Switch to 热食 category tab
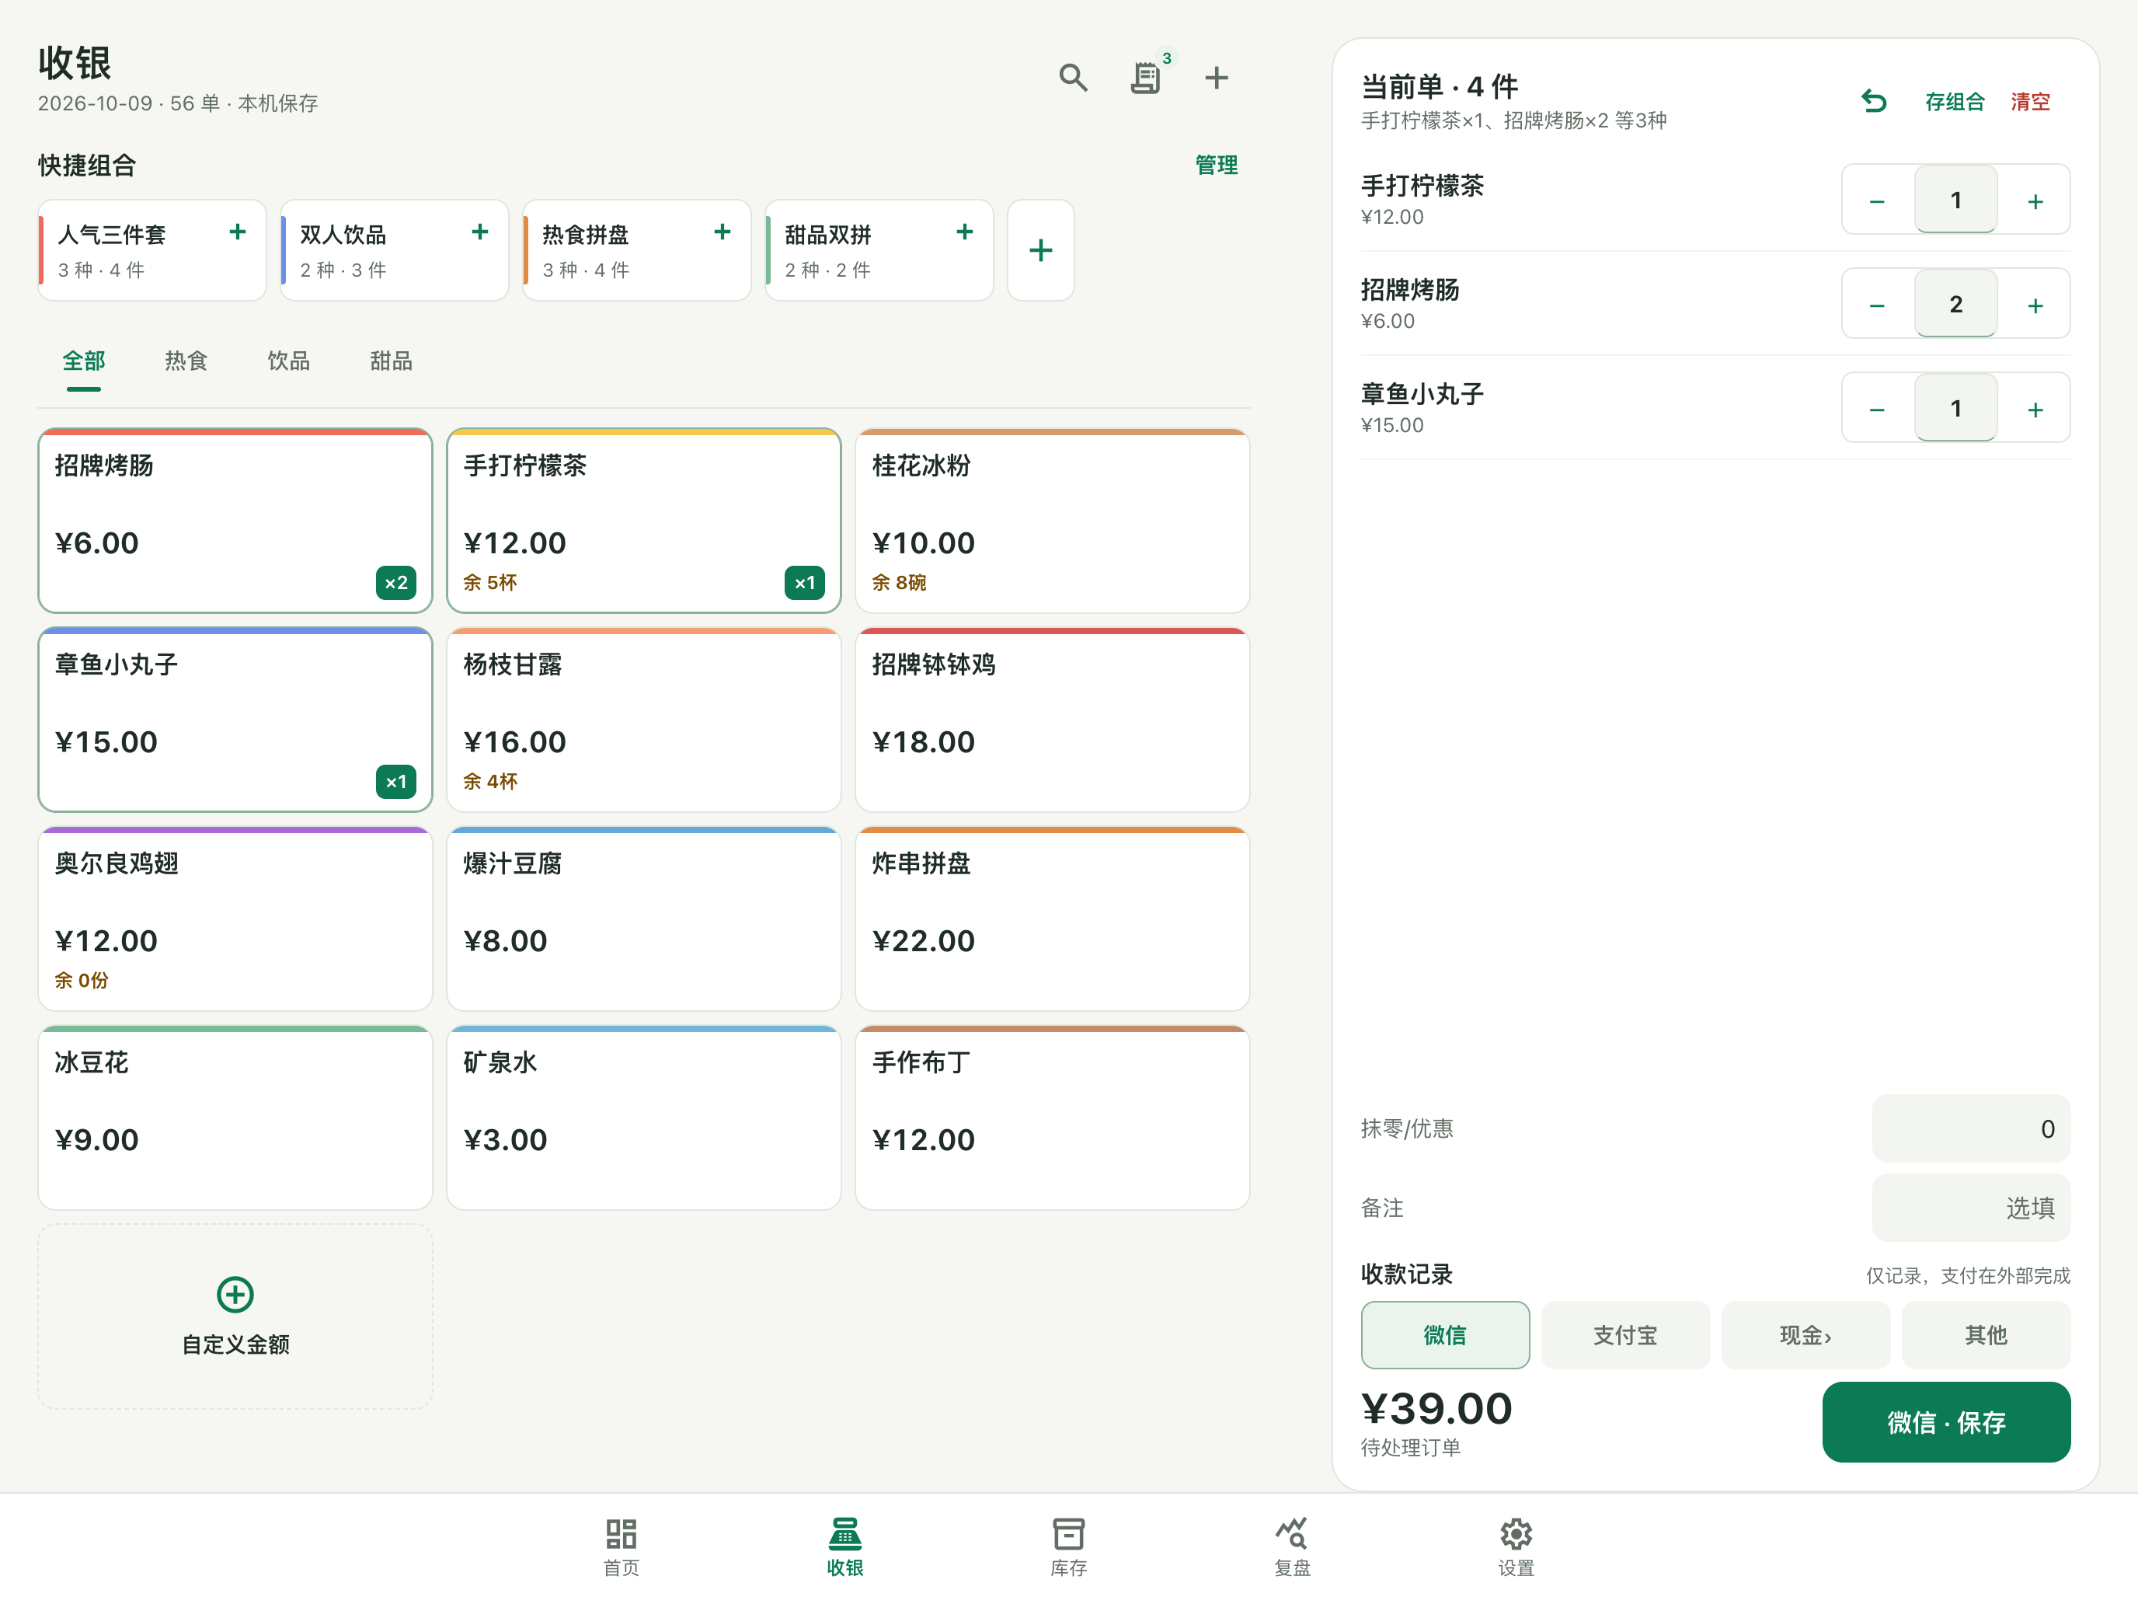Viewport: 2138px width, 1604px height. tap(186, 361)
